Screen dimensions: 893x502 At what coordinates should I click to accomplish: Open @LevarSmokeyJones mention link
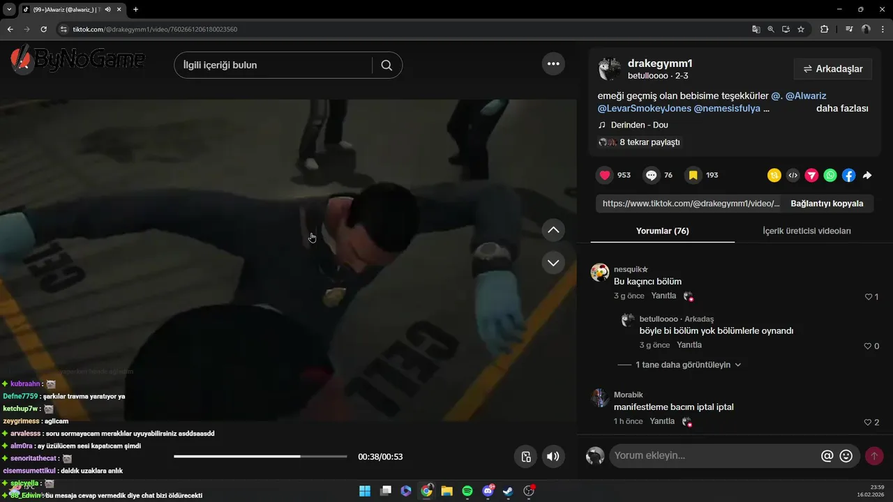pos(644,109)
